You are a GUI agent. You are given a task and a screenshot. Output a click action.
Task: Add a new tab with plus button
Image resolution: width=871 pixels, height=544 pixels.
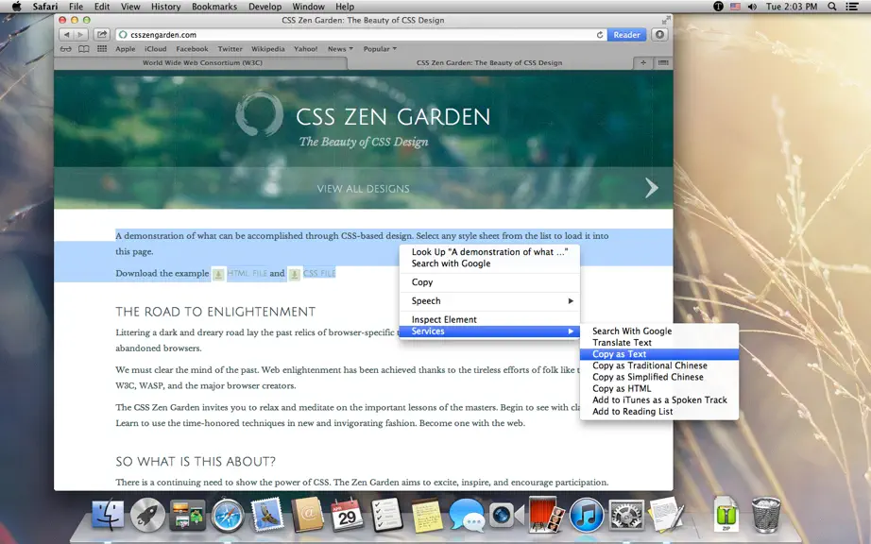(x=643, y=62)
